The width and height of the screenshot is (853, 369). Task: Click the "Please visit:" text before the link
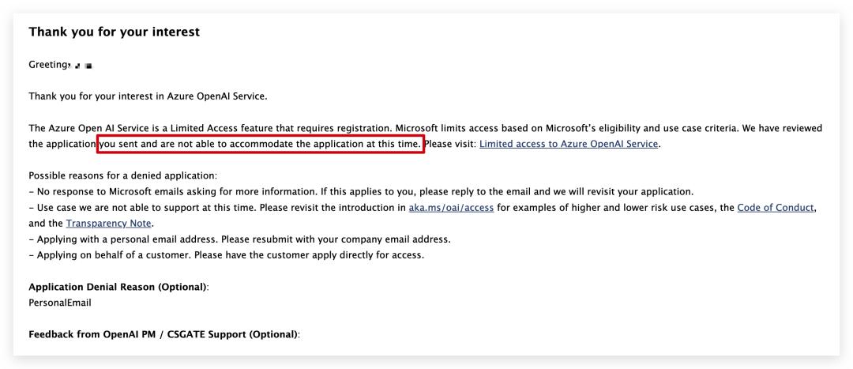click(x=450, y=144)
